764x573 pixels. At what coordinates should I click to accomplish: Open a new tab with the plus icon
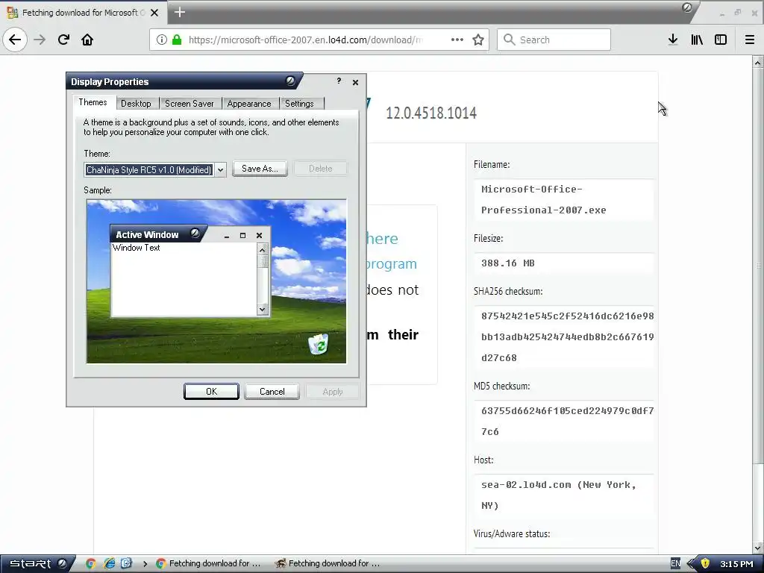point(179,12)
